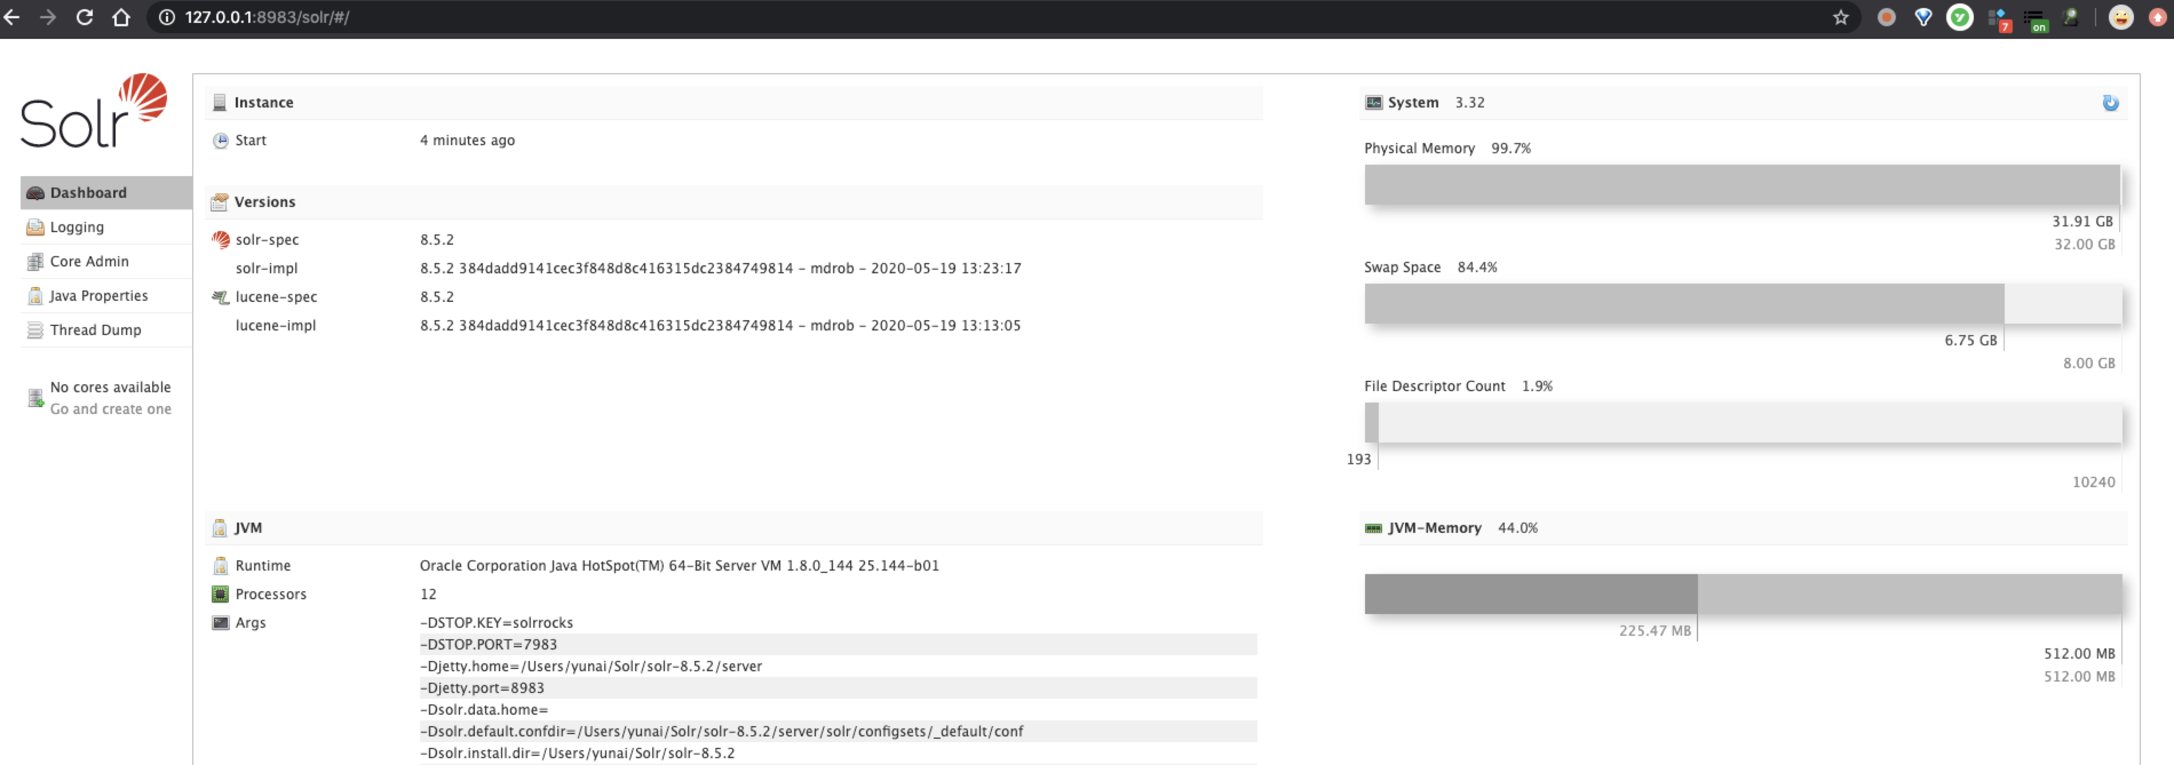Open the Logging page
Screen dimensions: 2174x765
tap(76, 227)
